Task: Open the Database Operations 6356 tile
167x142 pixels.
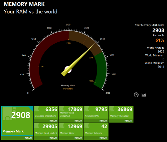Action: coord(46,112)
